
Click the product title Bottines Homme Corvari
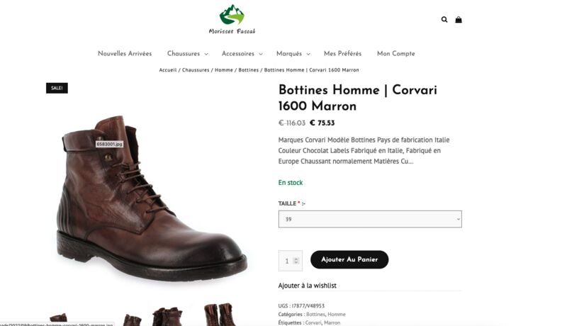358,98
